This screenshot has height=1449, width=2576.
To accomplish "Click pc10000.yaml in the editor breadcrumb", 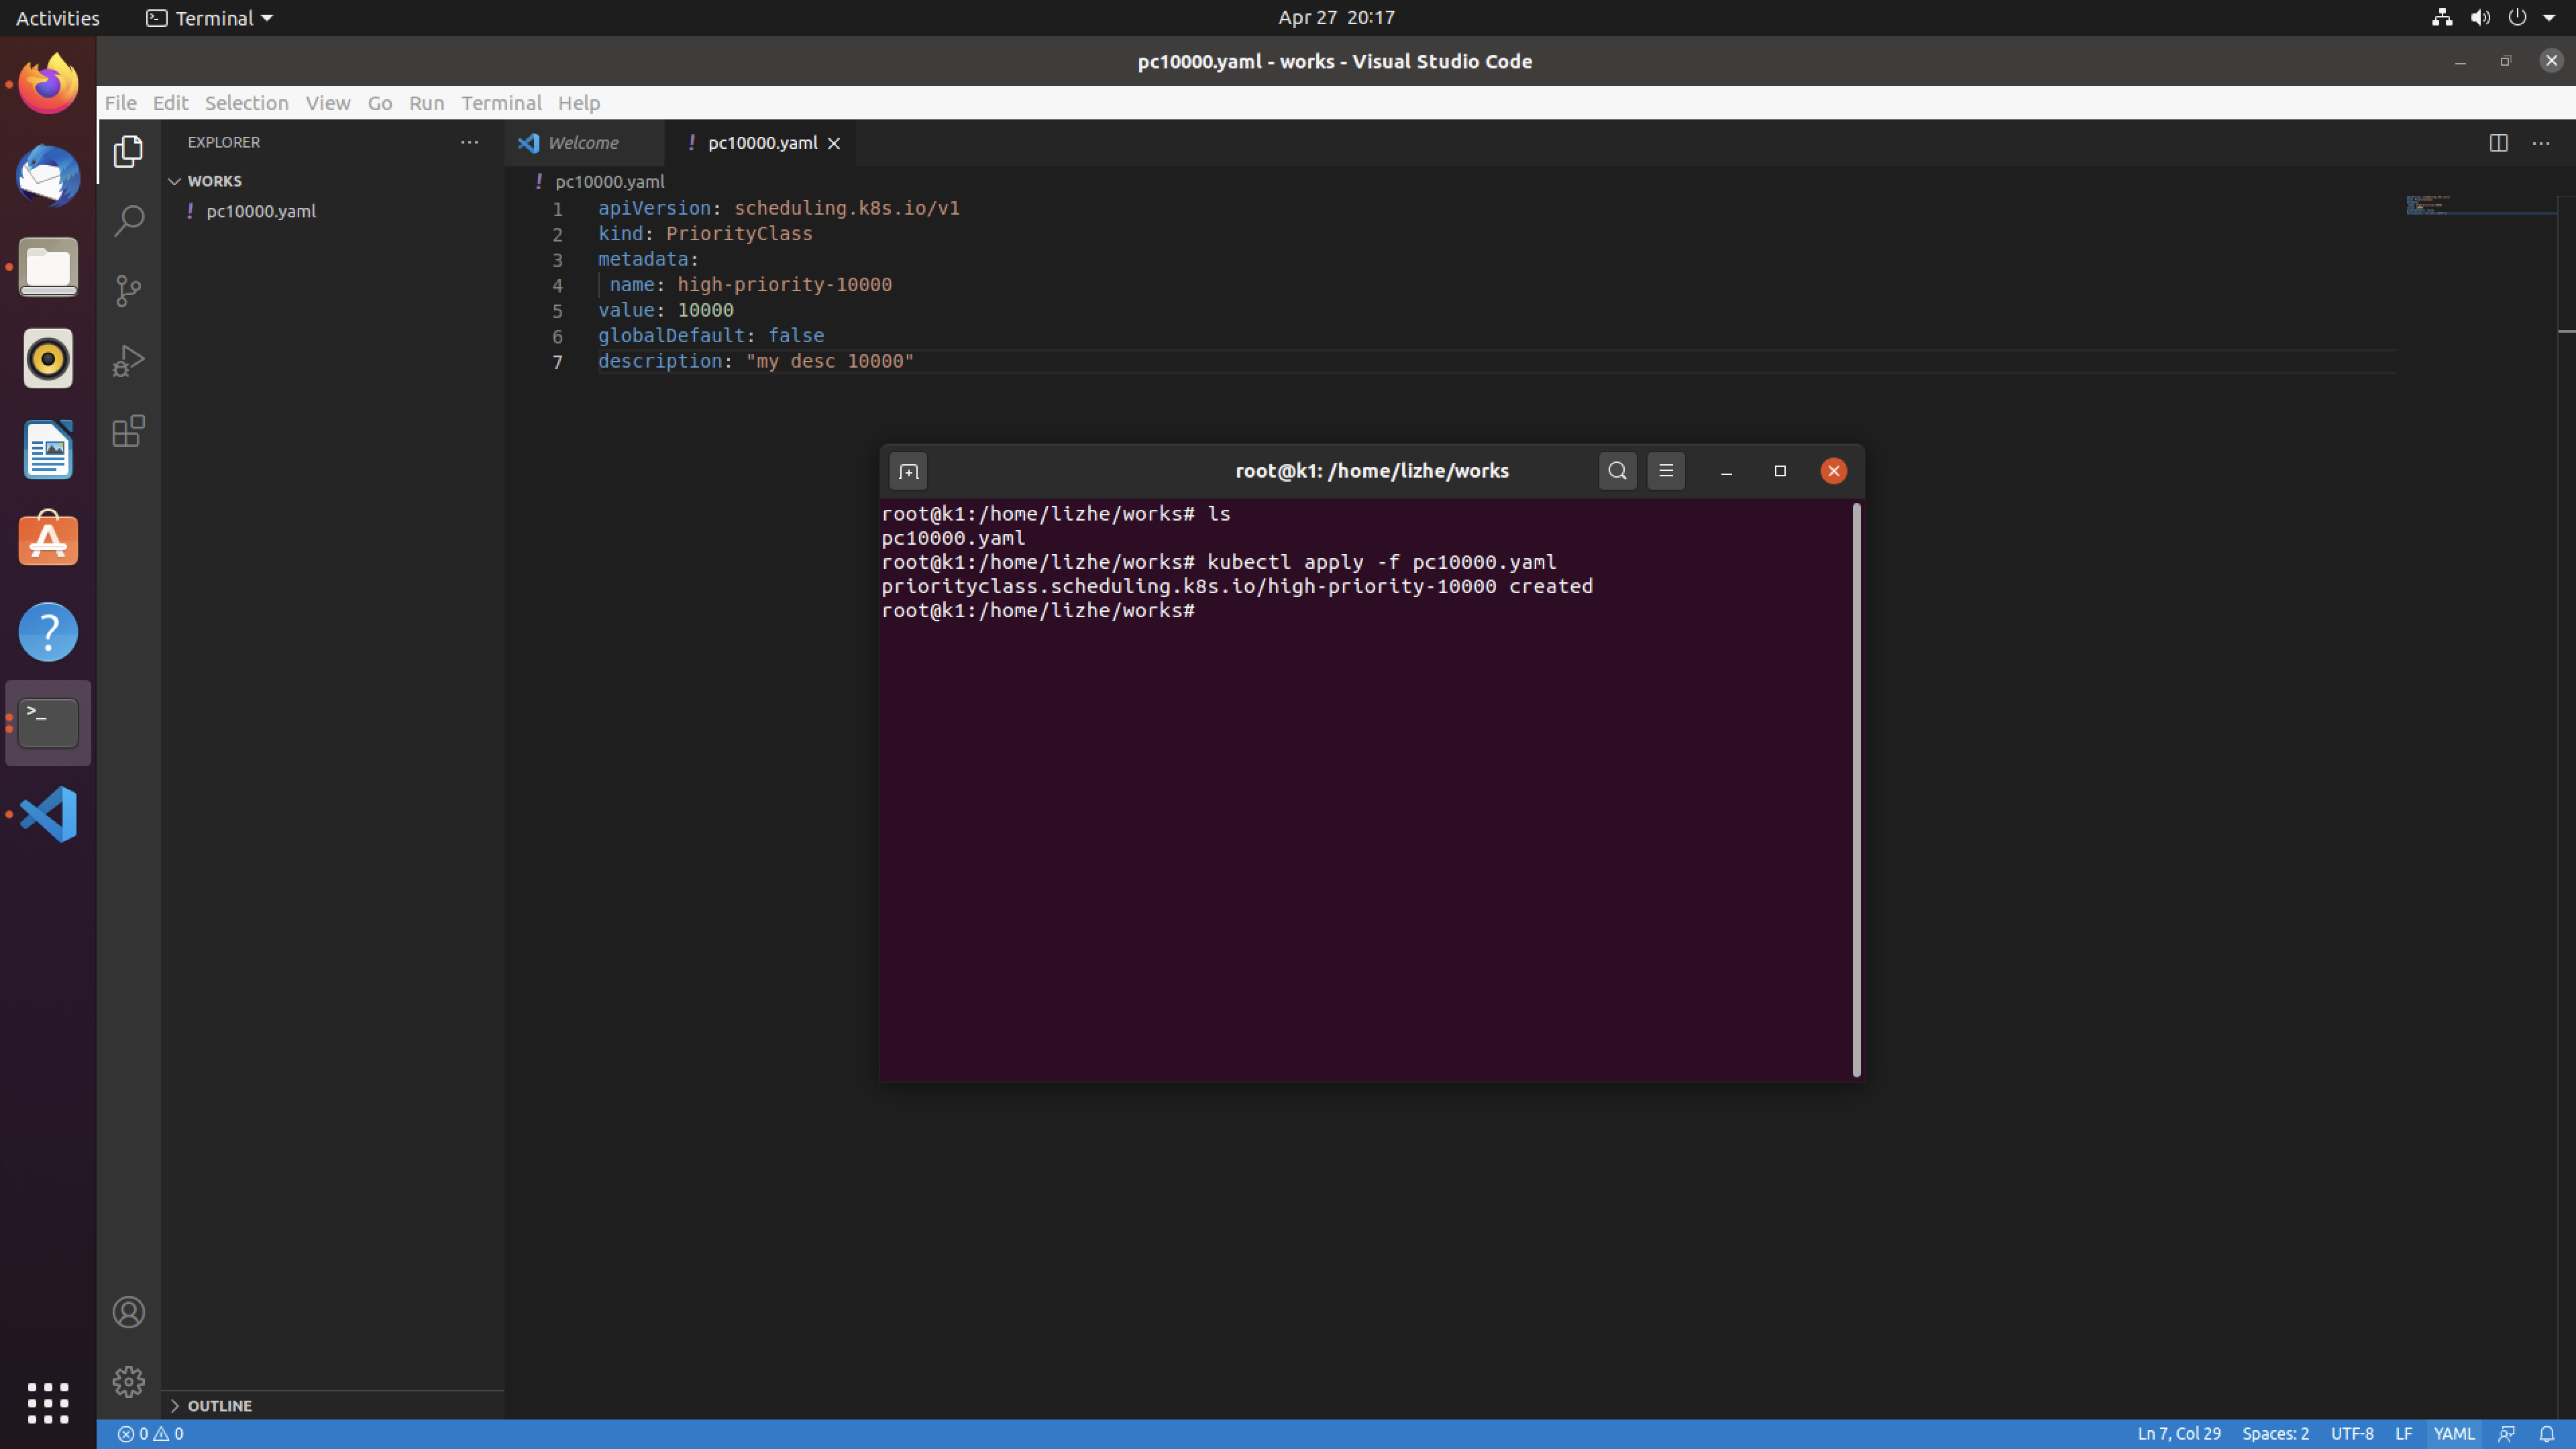I will [x=609, y=181].
